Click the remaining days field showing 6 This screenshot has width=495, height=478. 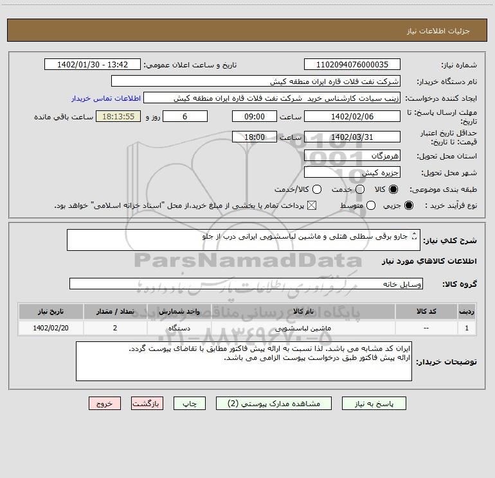point(185,116)
